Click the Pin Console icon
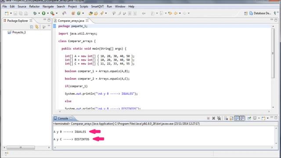 click(249, 118)
